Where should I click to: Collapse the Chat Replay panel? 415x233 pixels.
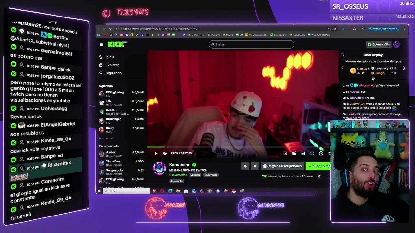tap(343, 55)
